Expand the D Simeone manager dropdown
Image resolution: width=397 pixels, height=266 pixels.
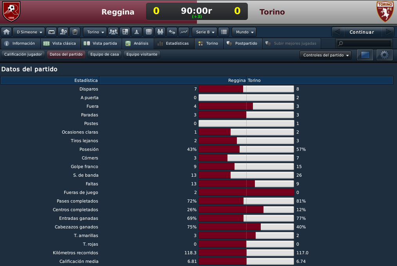tap(29, 32)
